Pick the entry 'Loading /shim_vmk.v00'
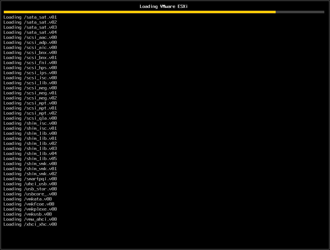 click(x=30, y=164)
